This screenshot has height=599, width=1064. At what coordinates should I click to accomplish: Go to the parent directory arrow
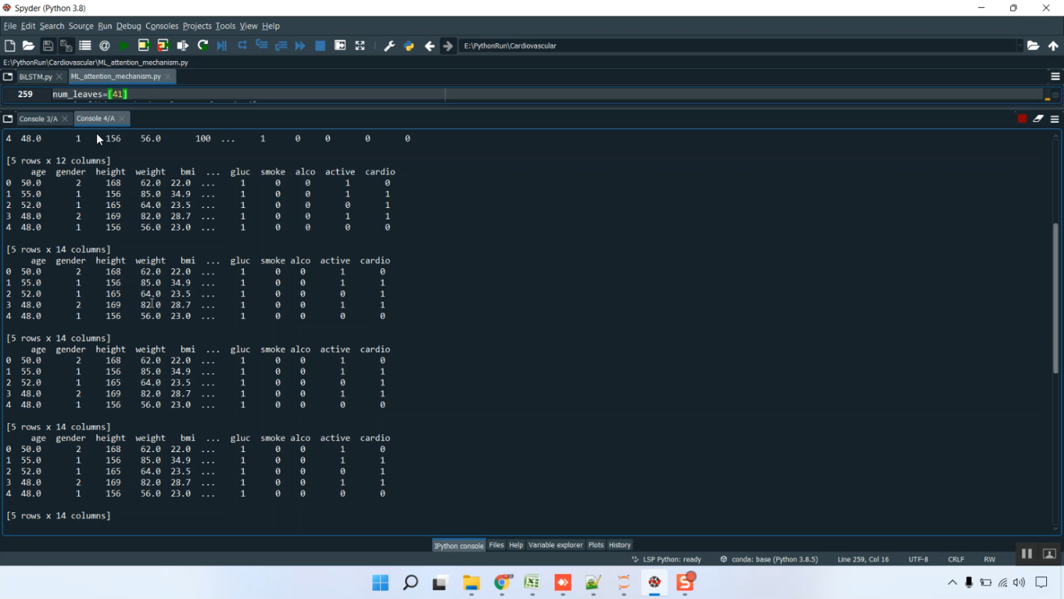(1053, 45)
